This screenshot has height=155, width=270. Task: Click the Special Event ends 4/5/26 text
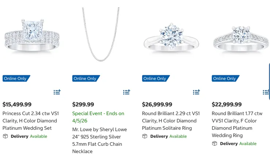coord(98,117)
